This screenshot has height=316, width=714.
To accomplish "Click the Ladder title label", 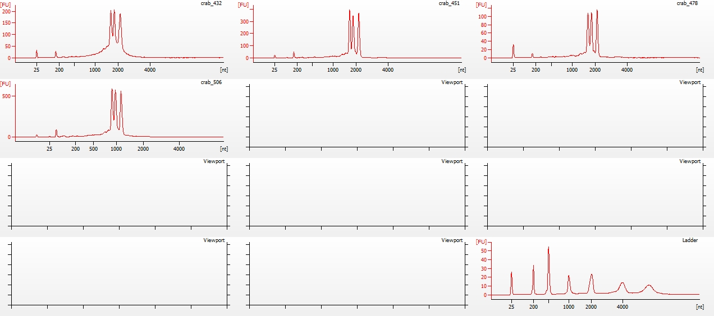I will point(689,240).
